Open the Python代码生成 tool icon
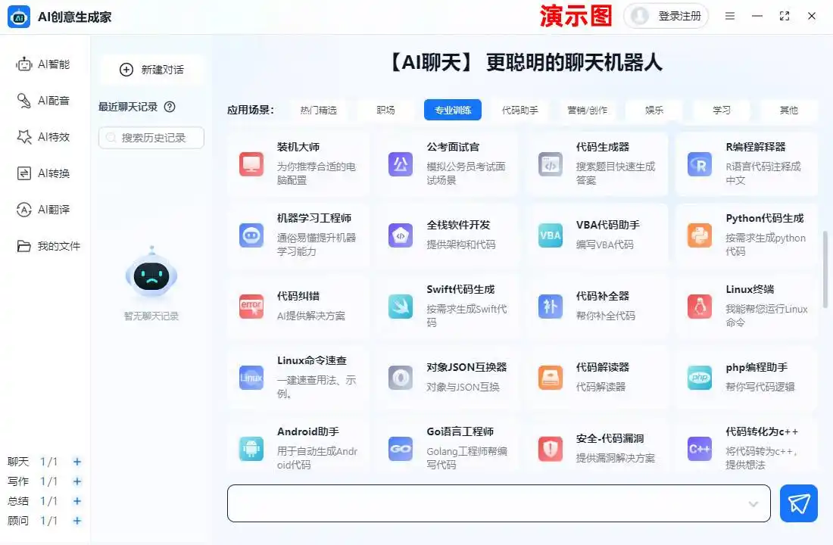 (700, 235)
